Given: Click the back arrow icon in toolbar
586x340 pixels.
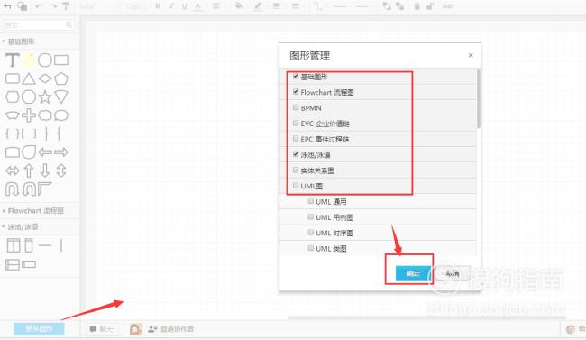Looking at the screenshot, I should coord(7,6).
